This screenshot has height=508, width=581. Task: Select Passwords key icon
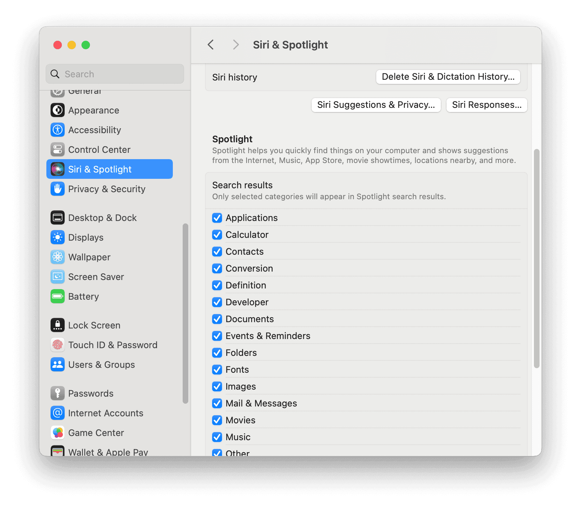[x=58, y=393]
